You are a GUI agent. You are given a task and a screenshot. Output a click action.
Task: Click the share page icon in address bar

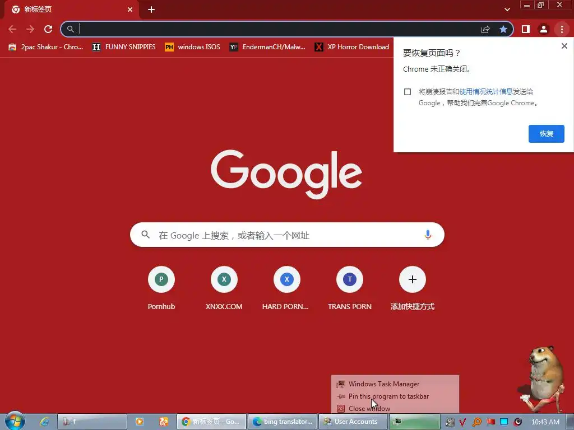click(x=485, y=29)
